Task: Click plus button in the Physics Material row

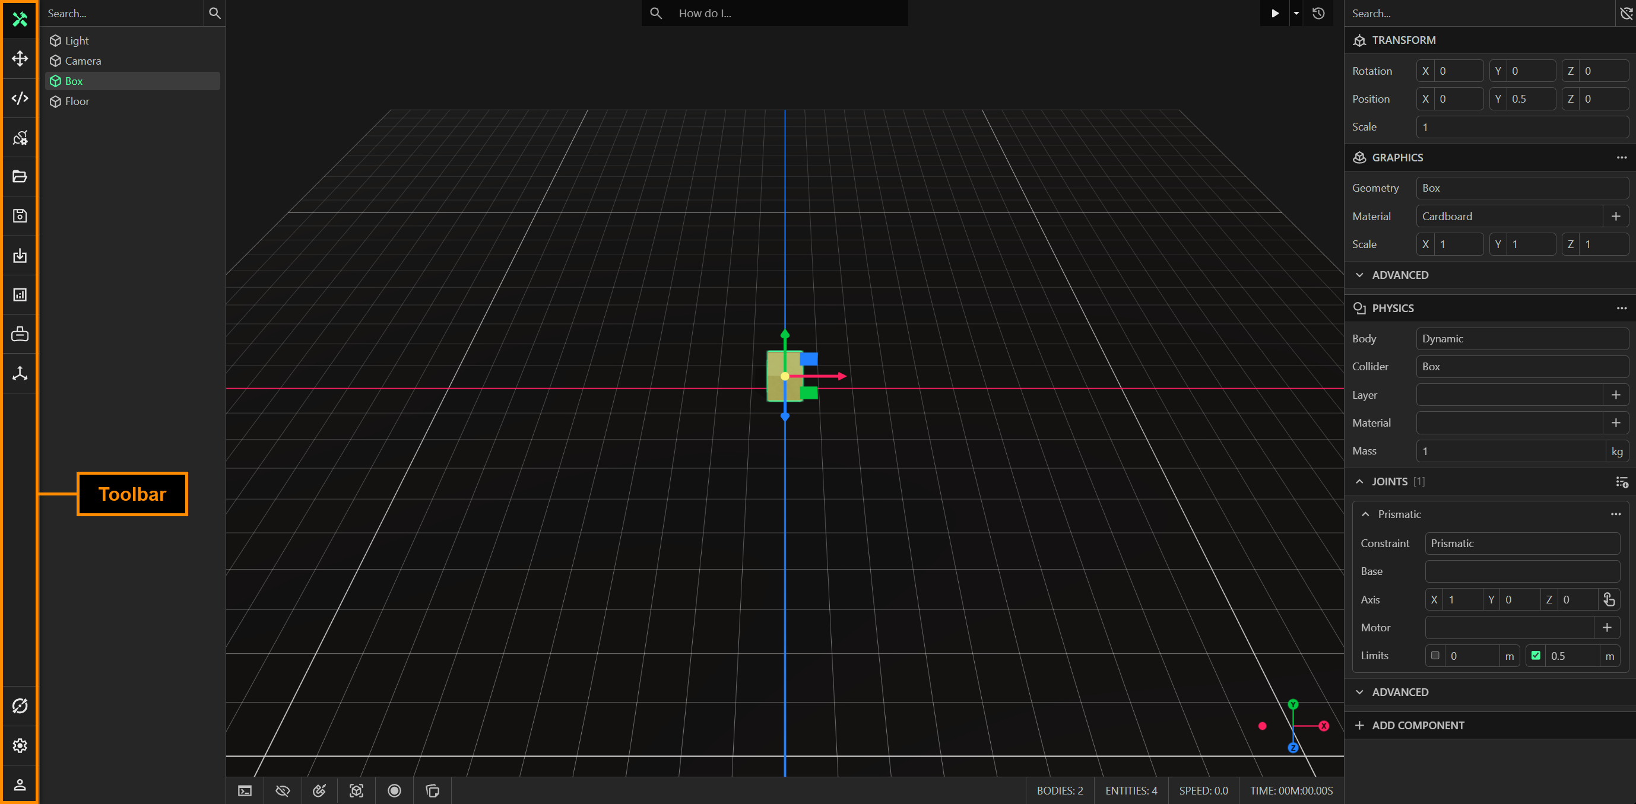Action: pyautogui.click(x=1616, y=422)
